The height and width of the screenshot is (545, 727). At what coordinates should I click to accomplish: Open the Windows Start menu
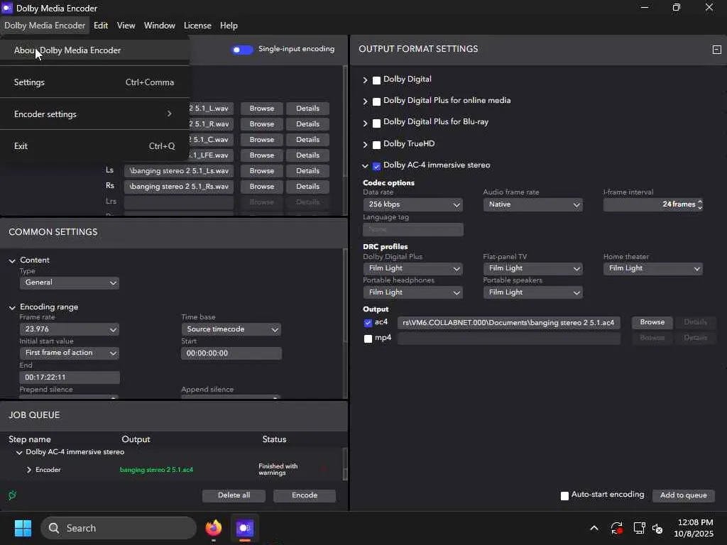[23, 528]
